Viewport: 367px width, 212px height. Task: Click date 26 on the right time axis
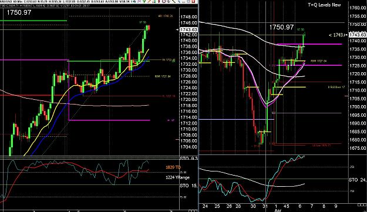[229, 206]
